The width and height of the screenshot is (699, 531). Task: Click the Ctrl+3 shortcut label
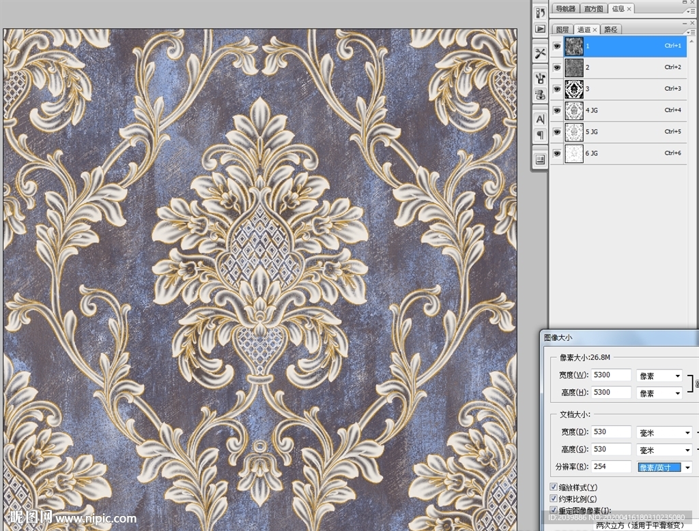coord(672,89)
